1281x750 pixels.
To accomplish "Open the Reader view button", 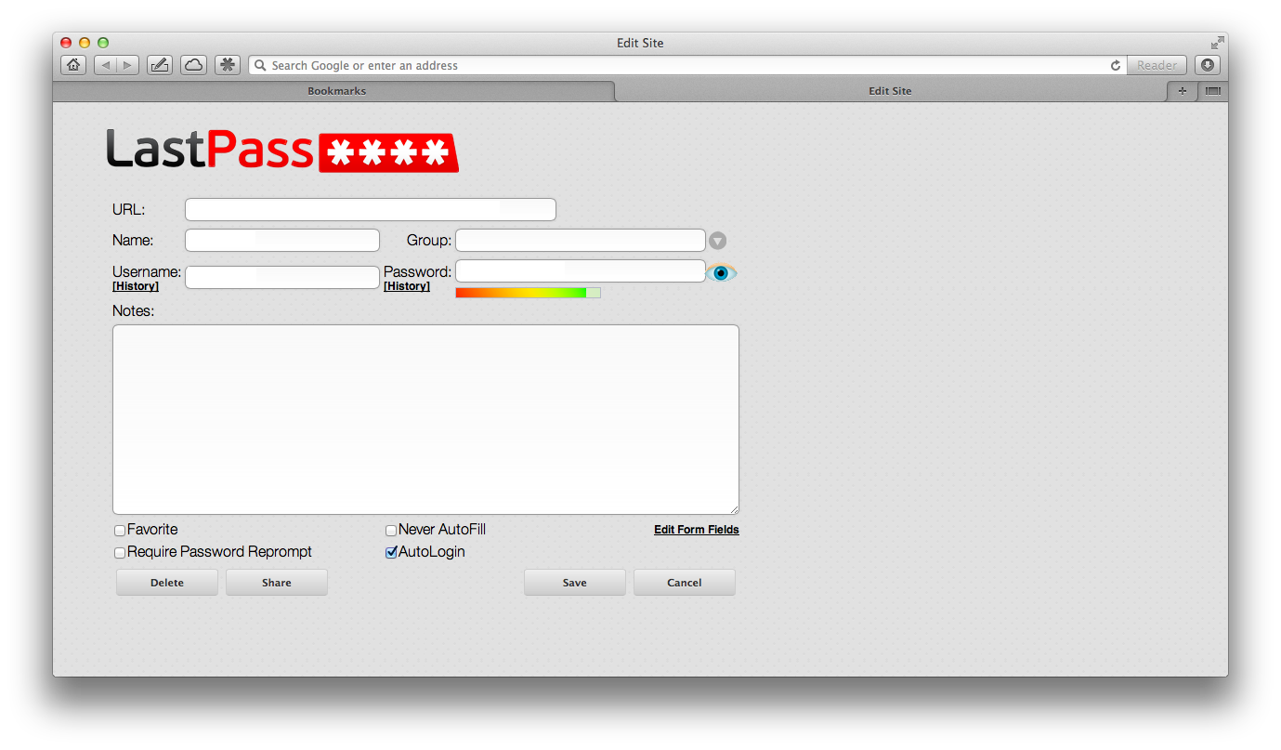I will click(x=1157, y=65).
